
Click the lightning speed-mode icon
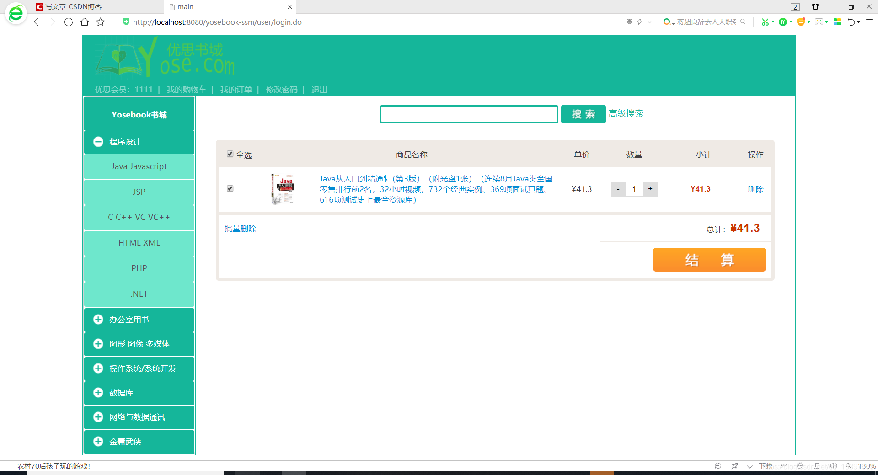click(639, 22)
